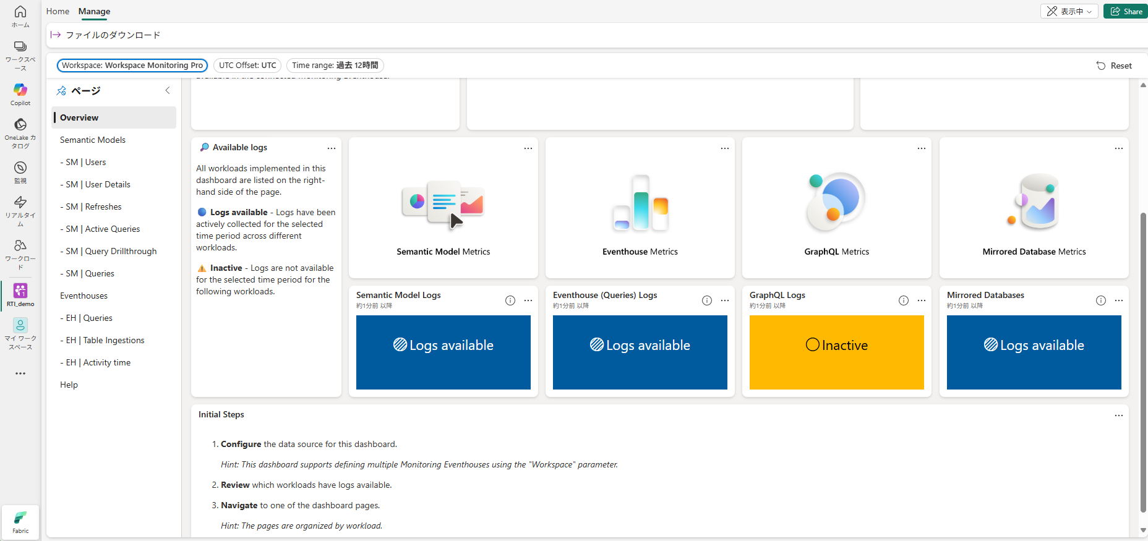Switch to the Manage tab
This screenshot has height=541, width=1148.
click(x=94, y=11)
